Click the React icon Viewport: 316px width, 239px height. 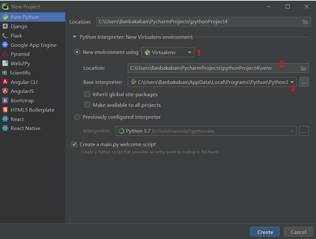pos(5,119)
